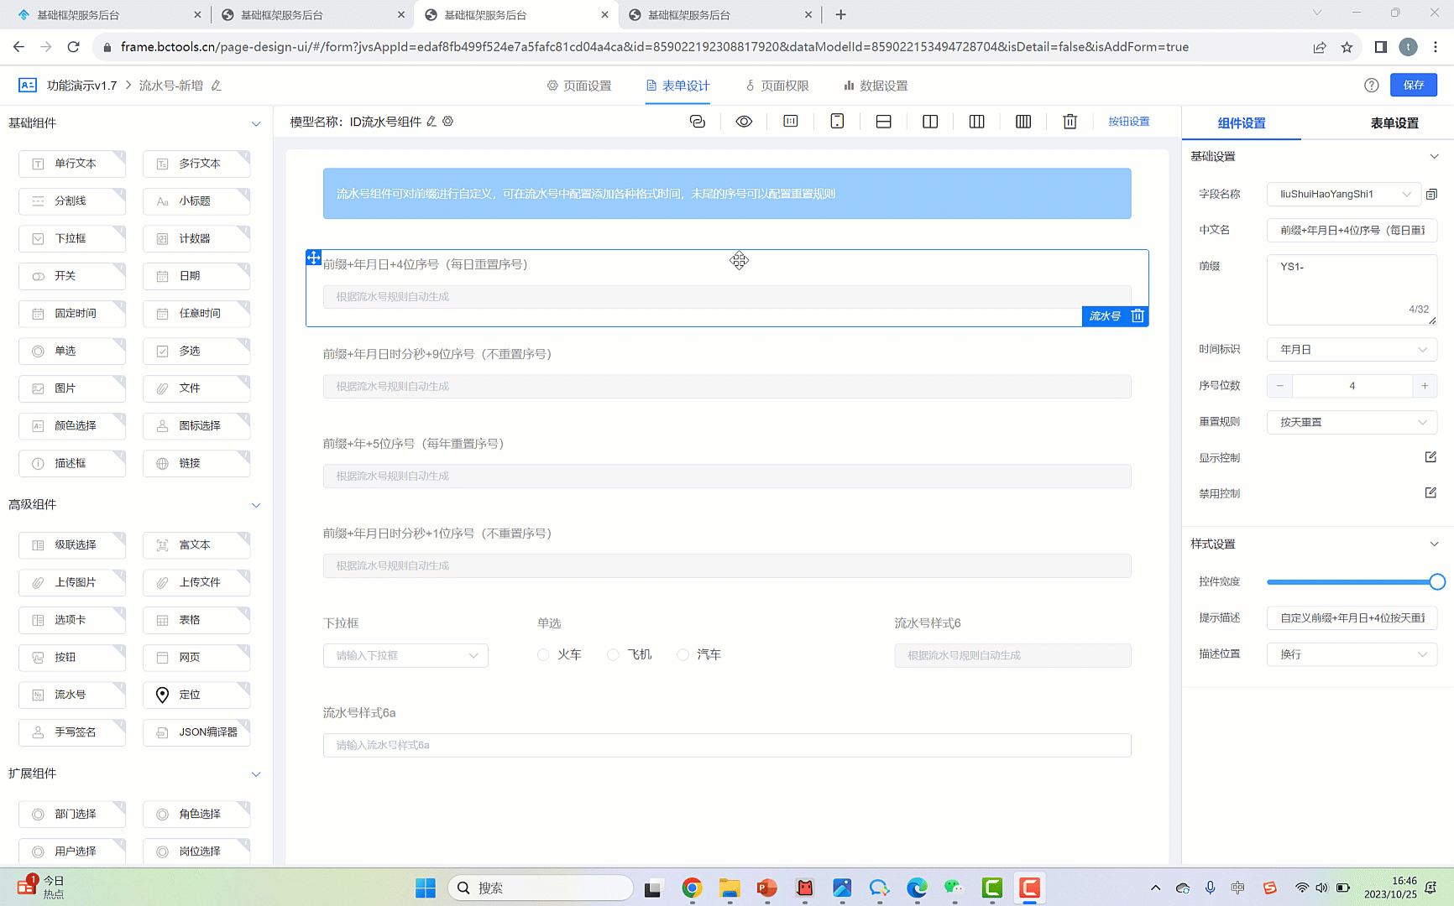
Task: Select the 飞机 radio option
Action: tap(613, 655)
